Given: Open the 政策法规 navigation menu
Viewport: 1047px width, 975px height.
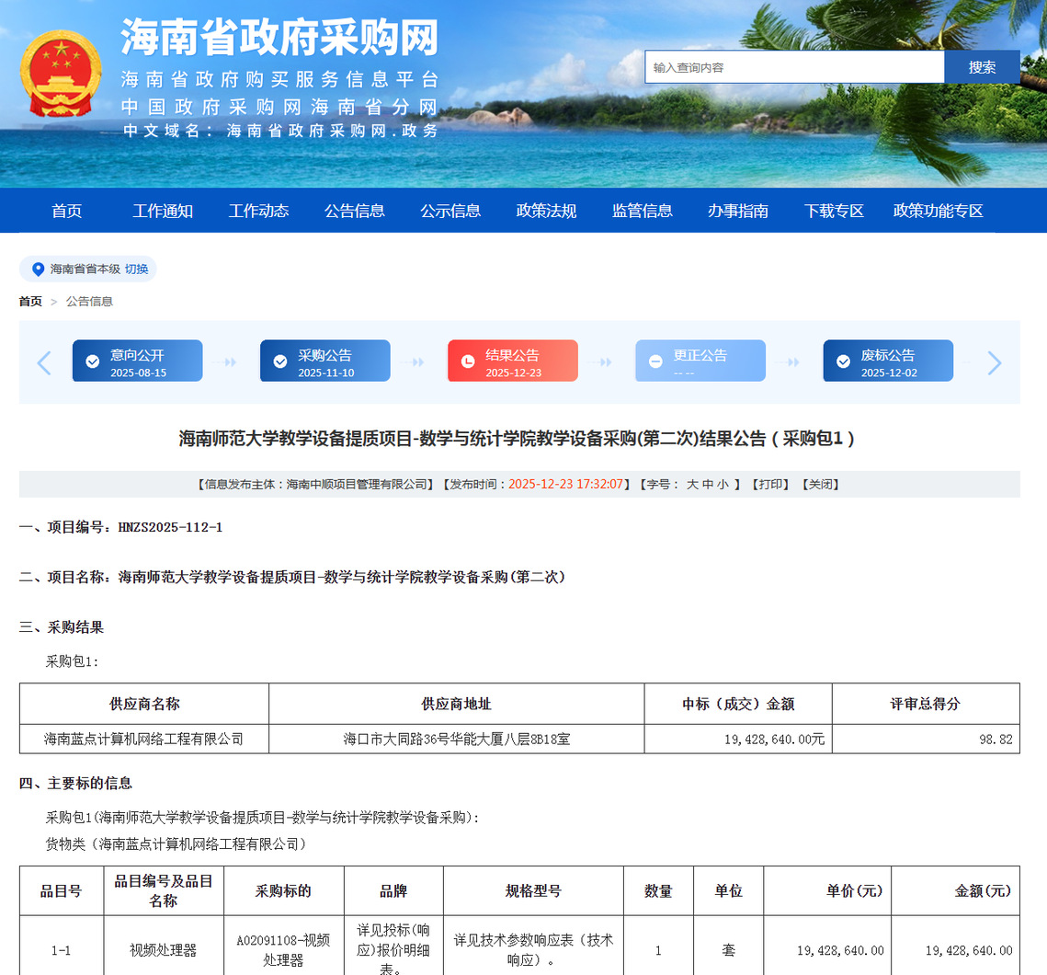Looking at the screenshot, I should [x=546, y=211].
